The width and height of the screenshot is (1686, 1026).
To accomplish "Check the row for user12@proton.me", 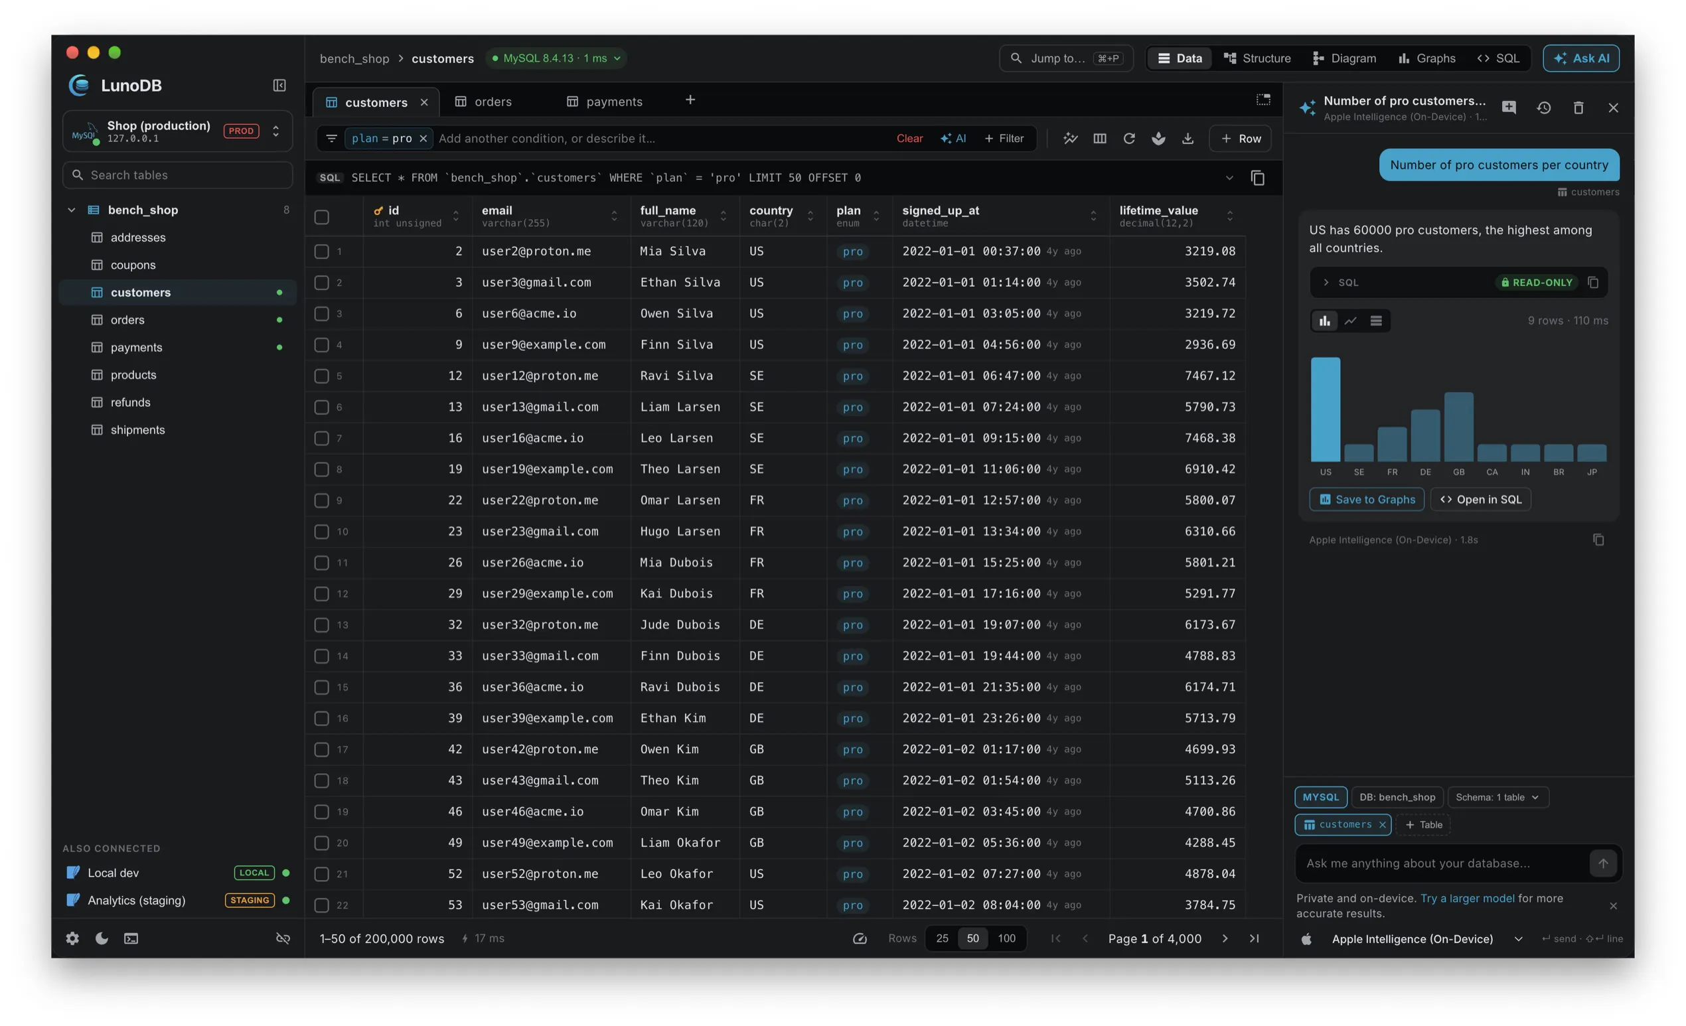I will coord(321,376).
